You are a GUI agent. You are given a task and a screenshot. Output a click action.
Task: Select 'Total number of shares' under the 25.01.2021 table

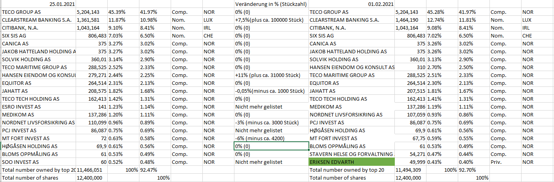38,178
